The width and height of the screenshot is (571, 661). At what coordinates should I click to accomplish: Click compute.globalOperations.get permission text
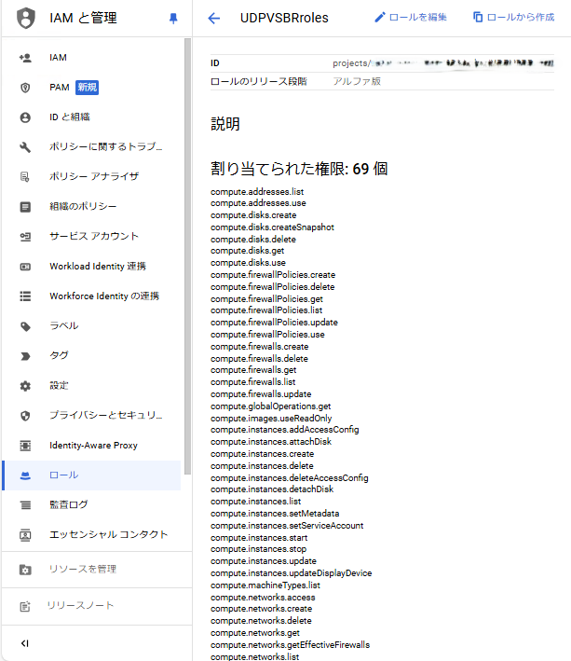point(271,406)
